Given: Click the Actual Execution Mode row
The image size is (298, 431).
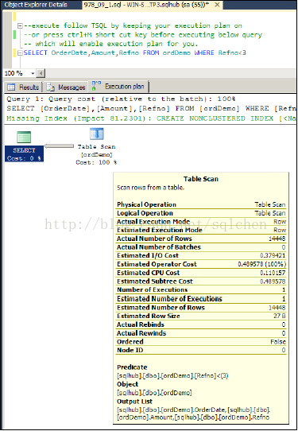Looking at the screenshot, I should click(x=201, y=222).
